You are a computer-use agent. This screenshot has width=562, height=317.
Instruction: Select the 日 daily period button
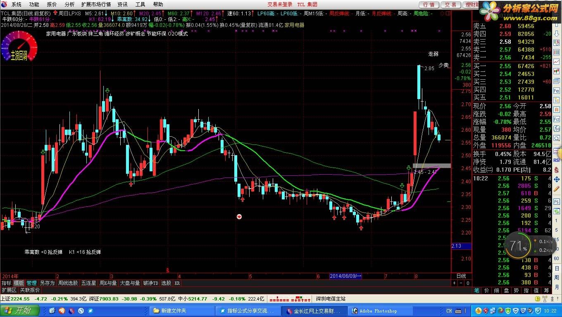[557, 268]
